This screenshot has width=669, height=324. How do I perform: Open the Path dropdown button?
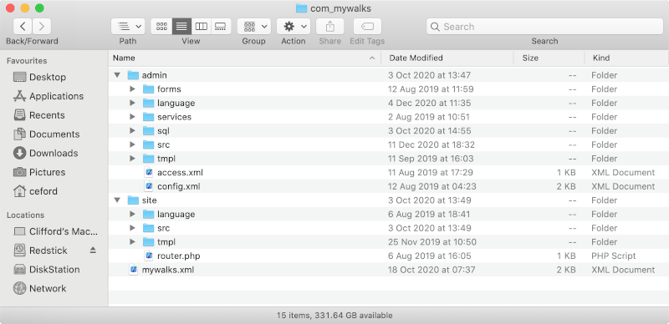click(x=128, y=27)
